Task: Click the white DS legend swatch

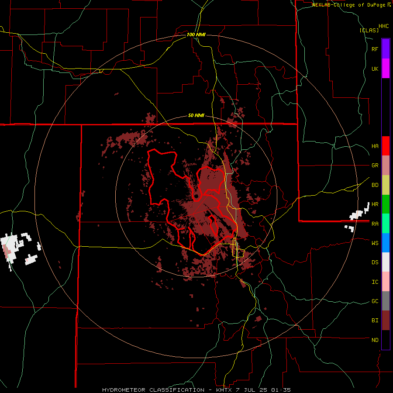Action: (x=386, y=262)
